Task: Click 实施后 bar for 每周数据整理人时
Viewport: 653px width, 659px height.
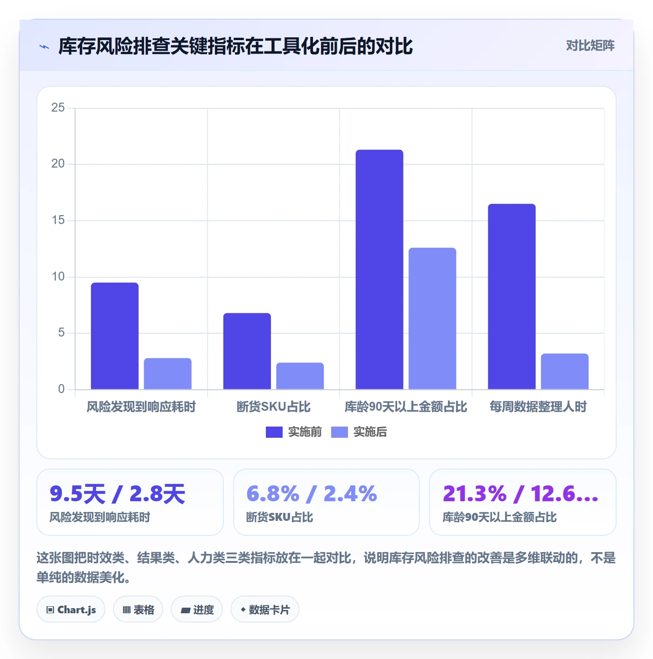Action: [x=565, y=372]
